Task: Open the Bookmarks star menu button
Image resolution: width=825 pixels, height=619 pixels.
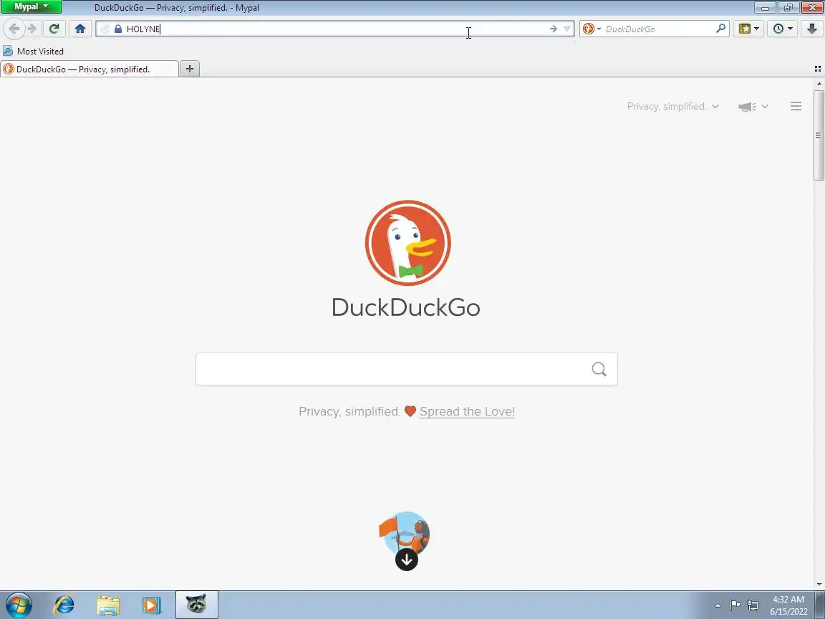Action: tap(748, 29)
